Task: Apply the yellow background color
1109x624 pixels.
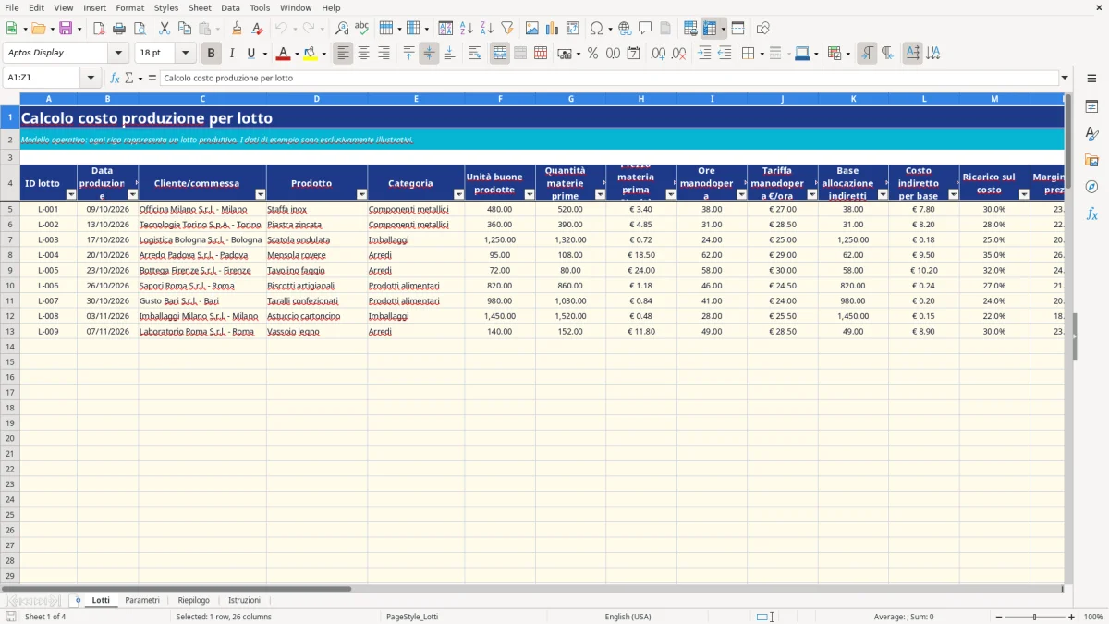Action: (x=310, y=54)
